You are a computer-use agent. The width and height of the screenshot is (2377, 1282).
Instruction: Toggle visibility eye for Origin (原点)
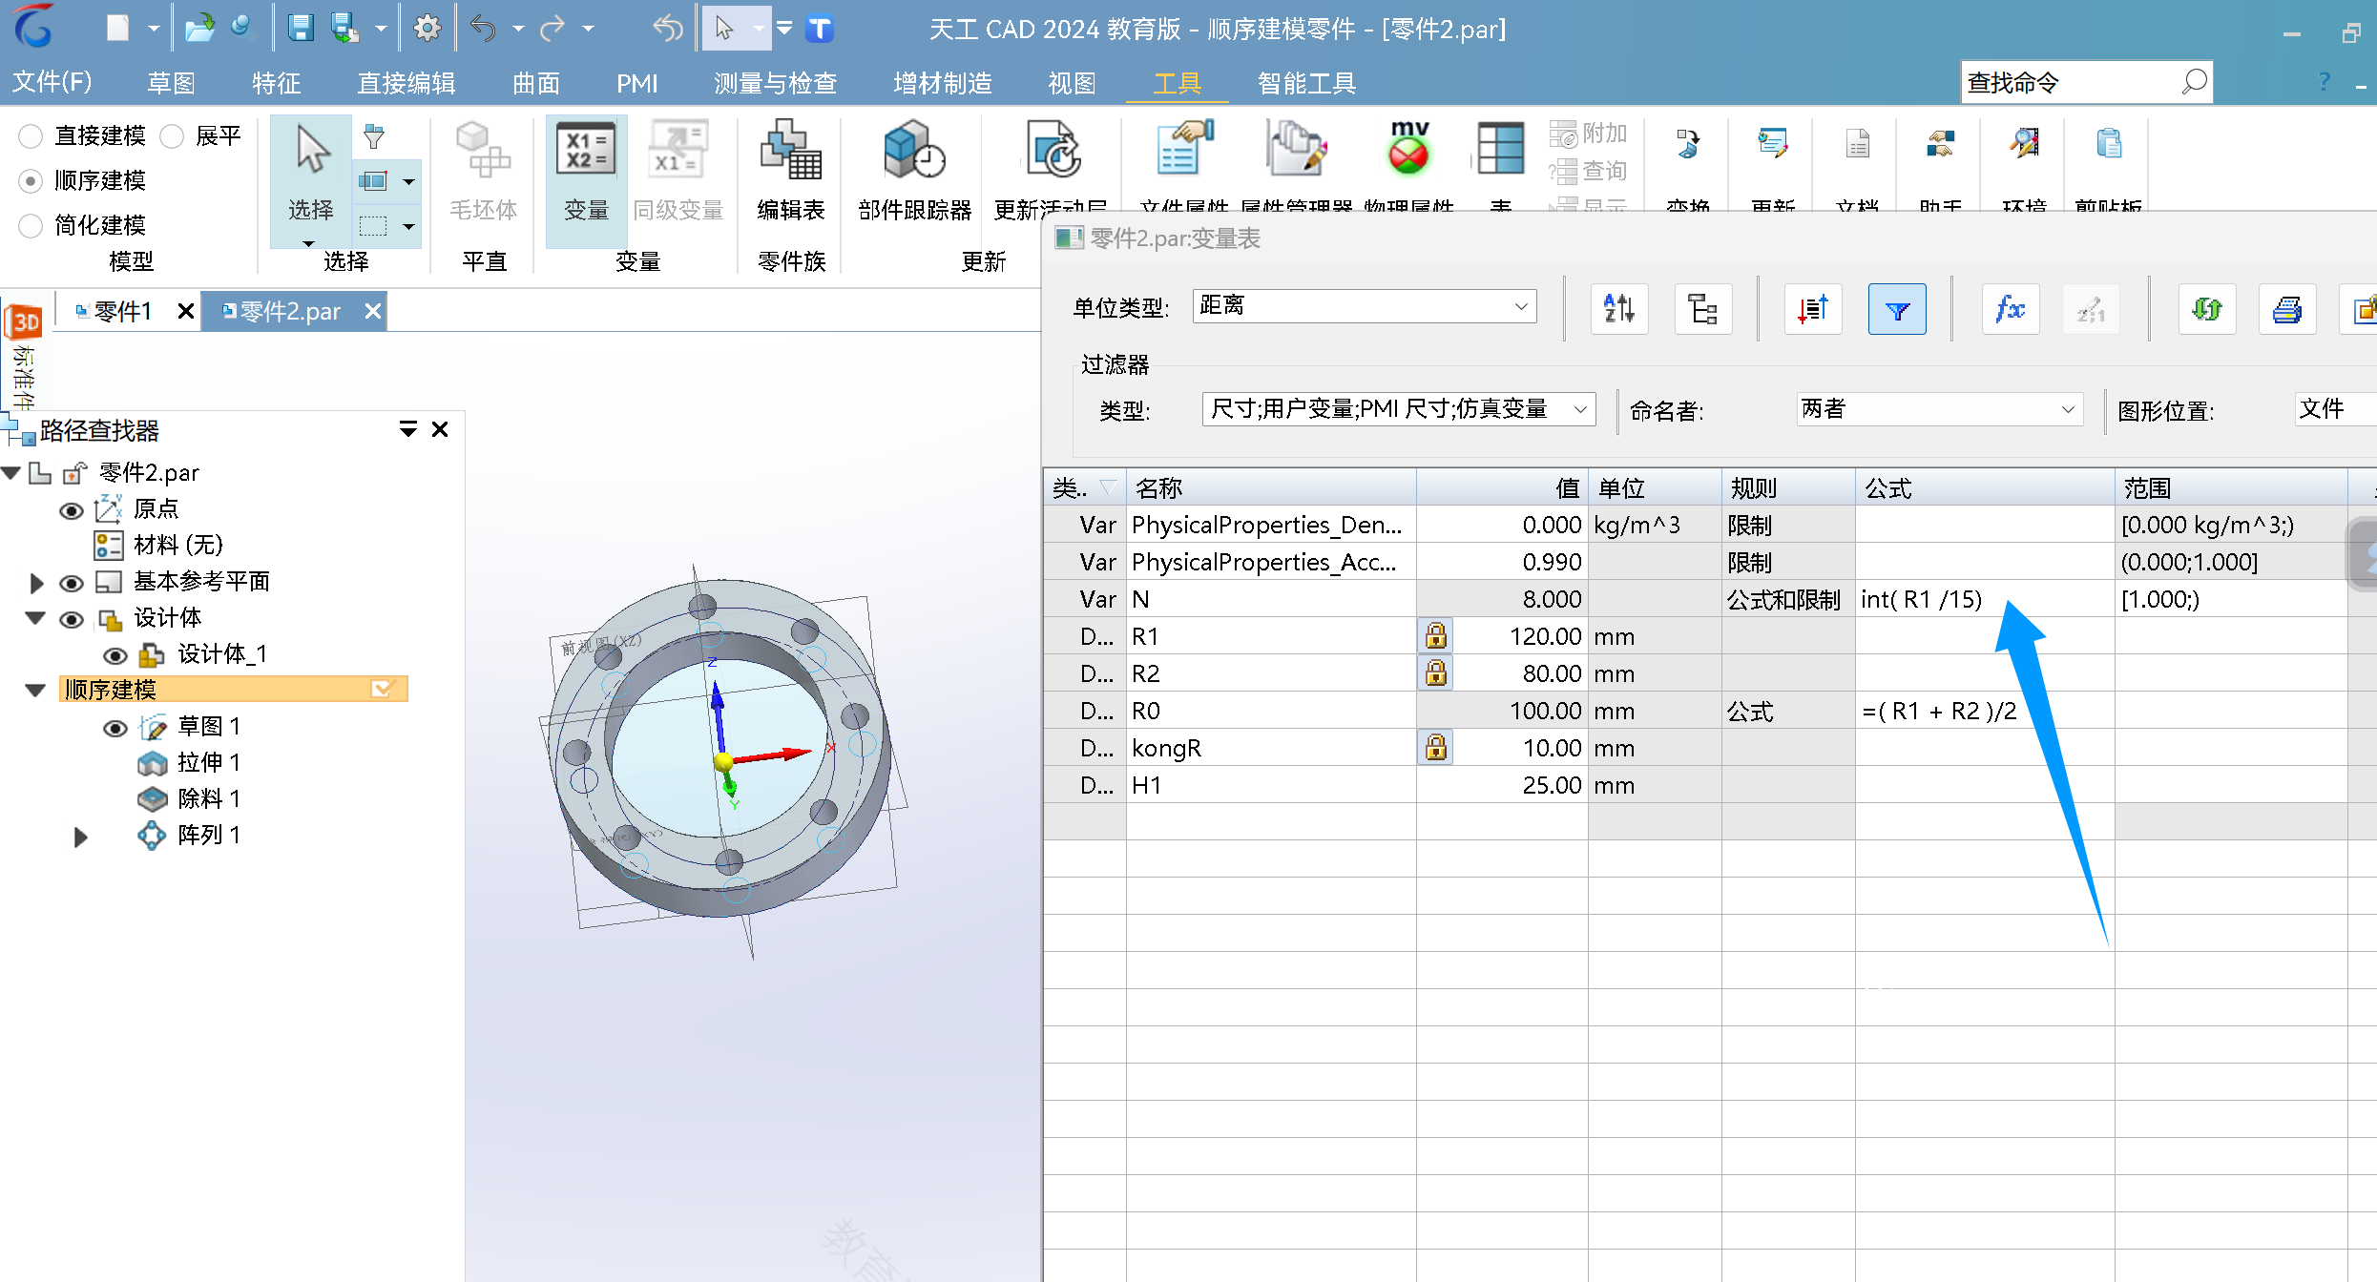(x=71, y=510)
